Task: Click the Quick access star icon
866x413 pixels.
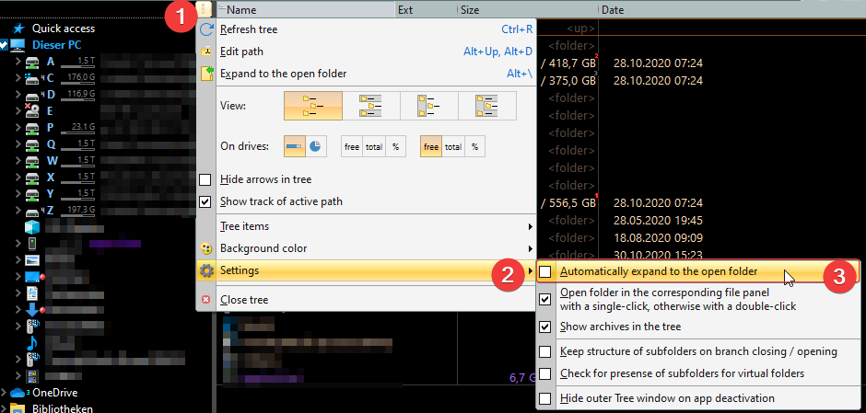Action: tap(18, 29)
